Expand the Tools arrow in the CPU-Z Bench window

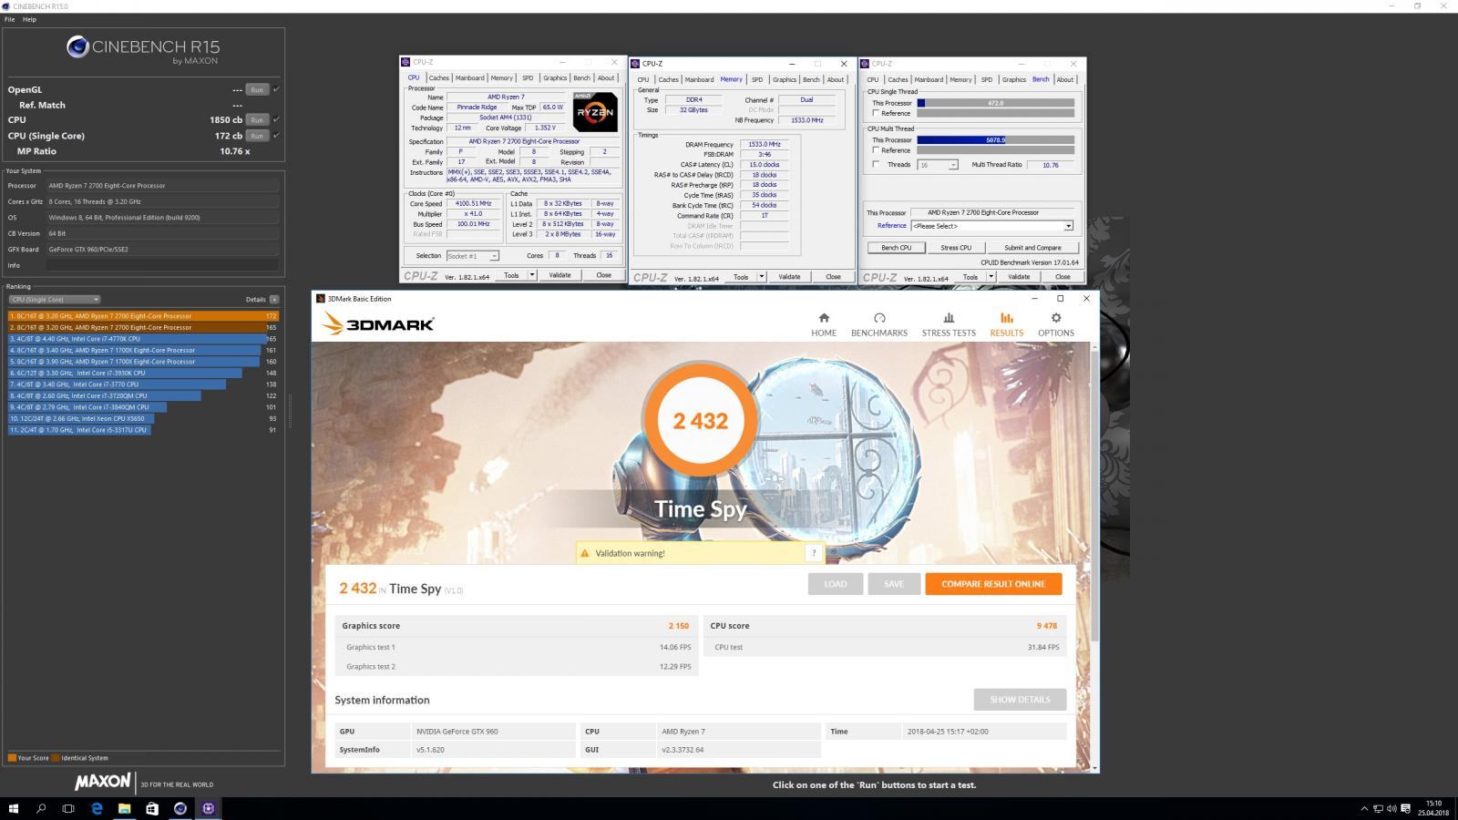(x=991, y=277)
